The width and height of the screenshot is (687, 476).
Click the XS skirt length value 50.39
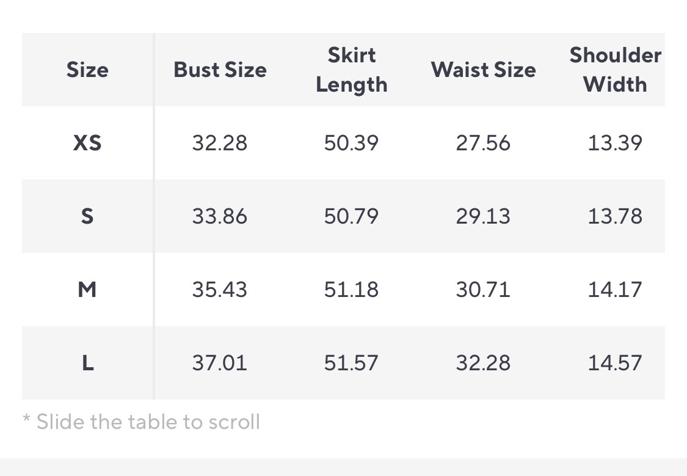click(x=351, y=143)
